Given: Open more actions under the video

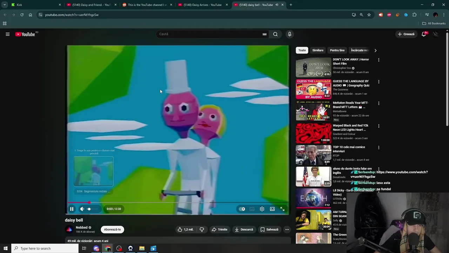Looking at the screenshot, I should click(287, 229).
